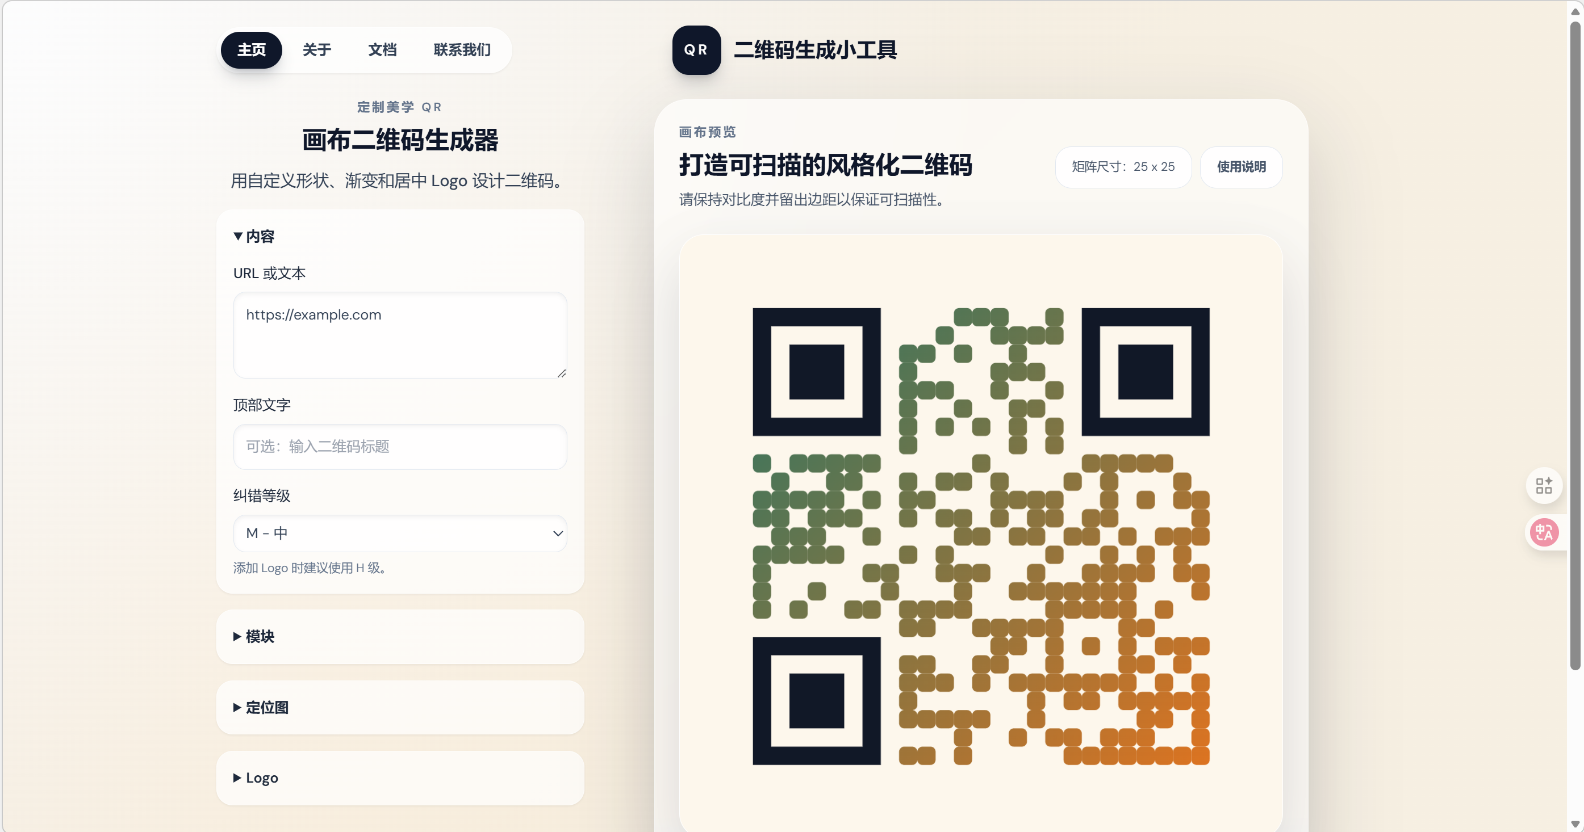The height and width of the screenshot is (832, 1584).
Task: Expand the Logo section
Action: (256, 778)
